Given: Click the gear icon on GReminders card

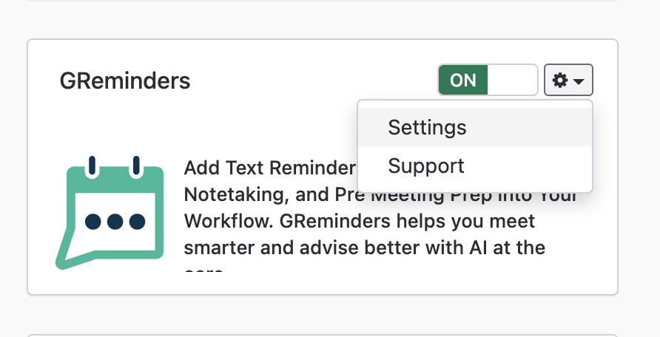Looking at the screenshot, I should pos(560,81).
